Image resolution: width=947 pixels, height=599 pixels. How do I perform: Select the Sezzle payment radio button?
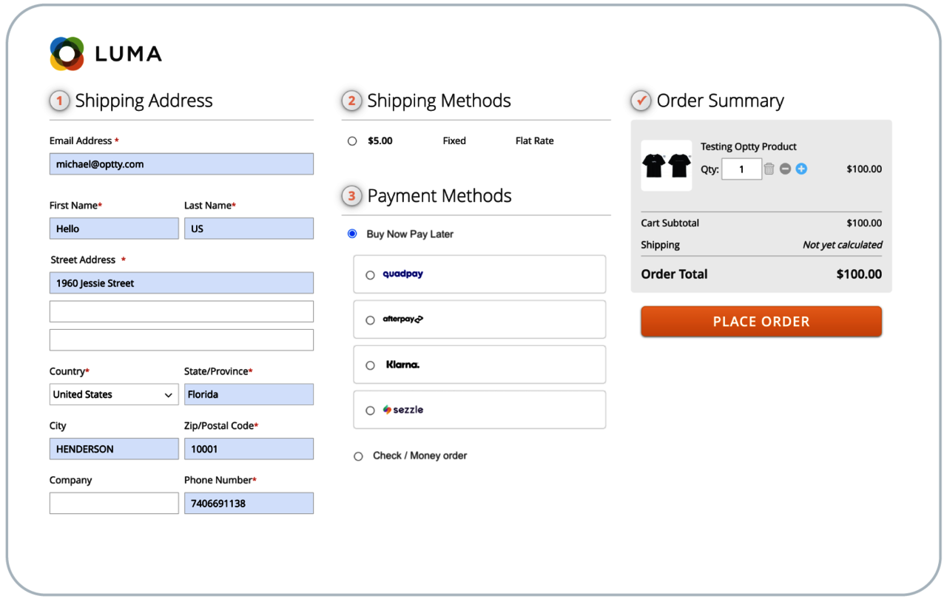[x=370, y=410]
